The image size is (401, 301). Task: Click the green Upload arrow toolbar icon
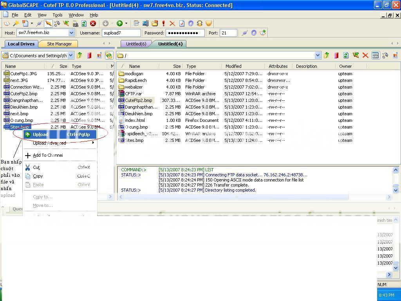click(x=119, y=24)
